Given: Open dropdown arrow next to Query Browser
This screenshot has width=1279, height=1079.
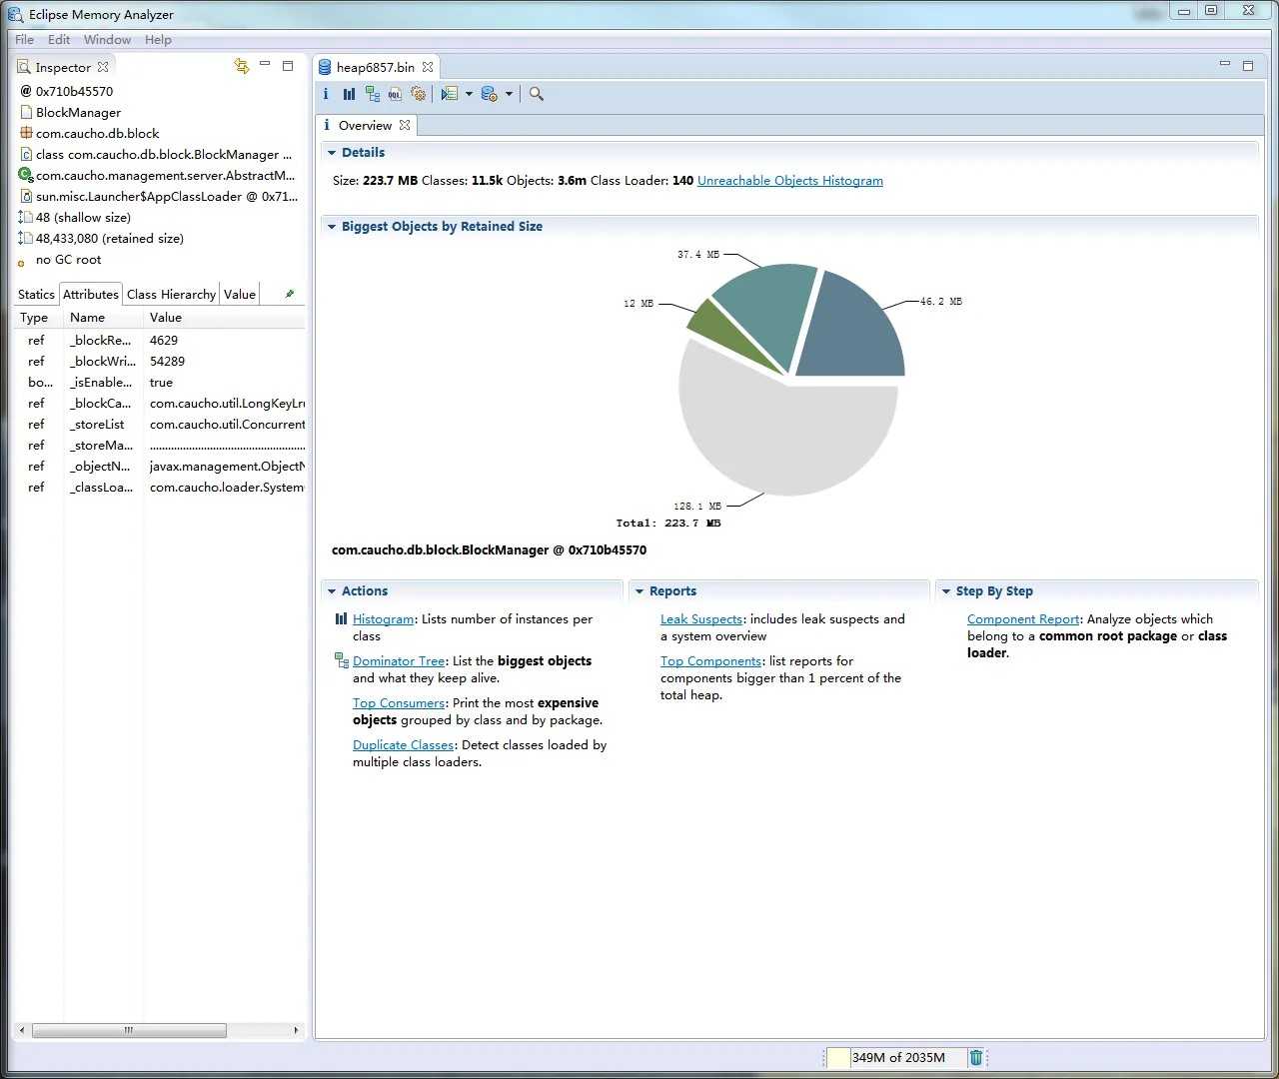Looking at the screenshot, I should tap(509, 94).
